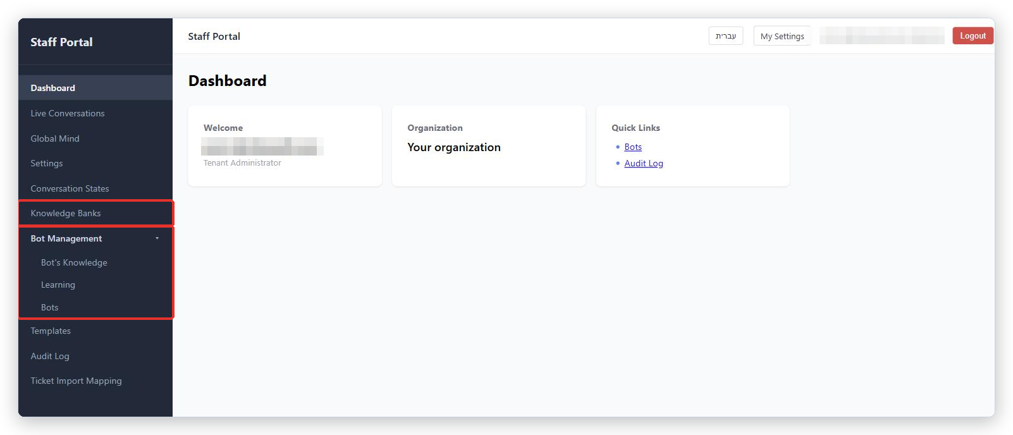Screen dimensions: 1013x435
Task: Follow the Audit Log quick link
Action: coord(644,163)
